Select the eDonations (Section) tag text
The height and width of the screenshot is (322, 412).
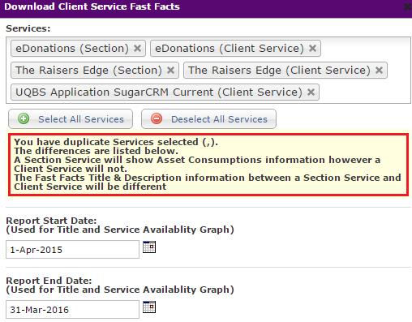pyautogui.click(x=72, y=49)
